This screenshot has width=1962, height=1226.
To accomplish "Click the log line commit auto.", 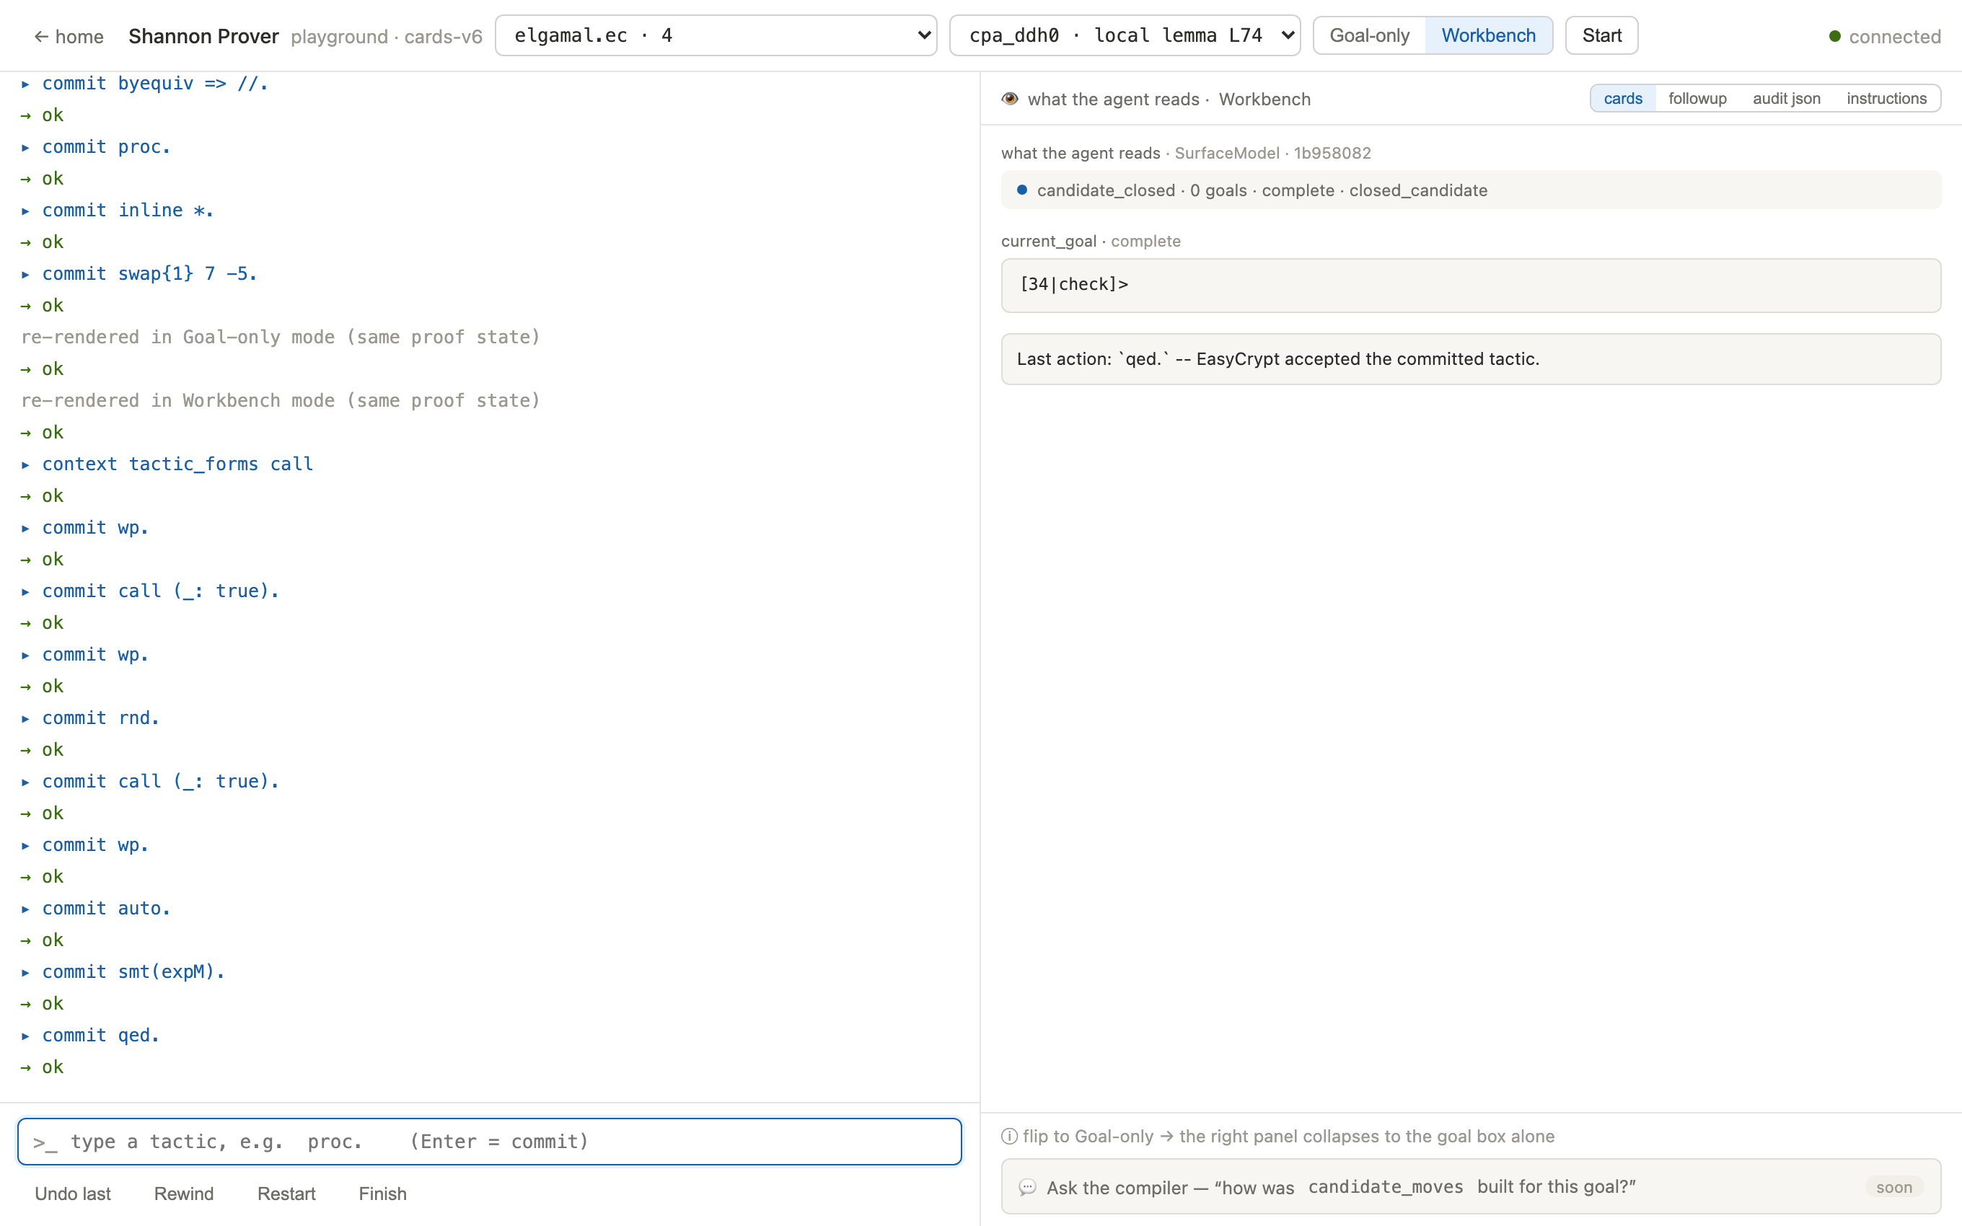I will tap(106, 908).
